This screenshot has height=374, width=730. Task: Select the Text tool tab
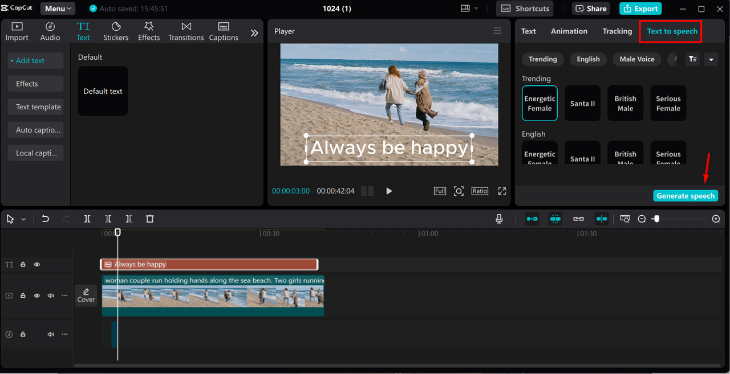coord(83,32)
